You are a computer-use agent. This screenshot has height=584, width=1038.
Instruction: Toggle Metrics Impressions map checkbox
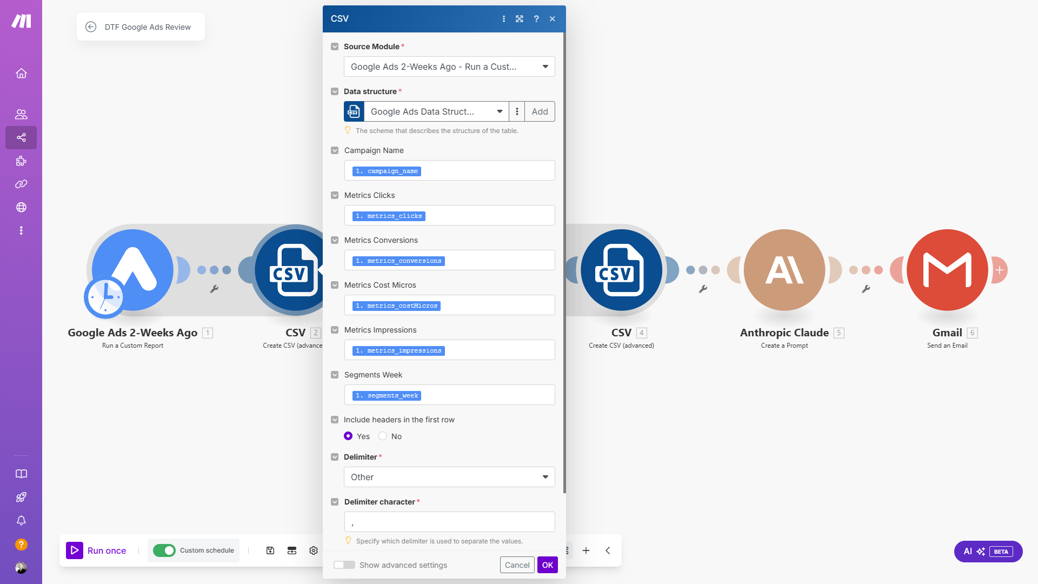pyautogui.click(x=335, y=330)
